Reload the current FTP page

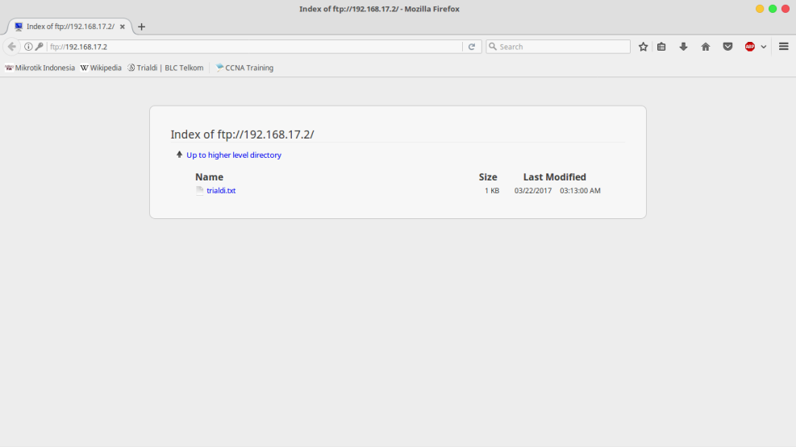click(x=473, y=47)
